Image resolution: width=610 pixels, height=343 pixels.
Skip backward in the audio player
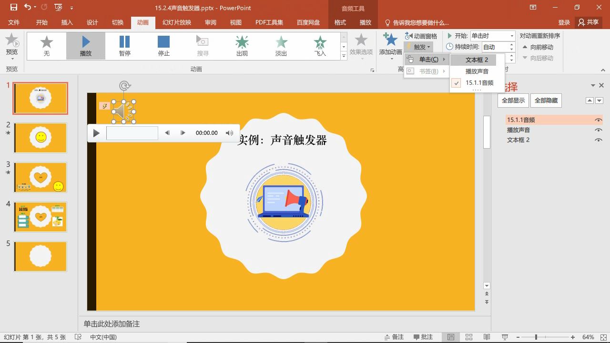pos(167,133)
